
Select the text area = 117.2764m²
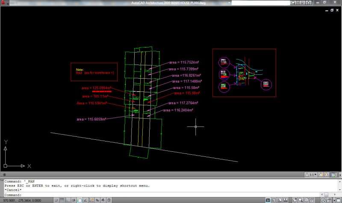tap(183, 103)
